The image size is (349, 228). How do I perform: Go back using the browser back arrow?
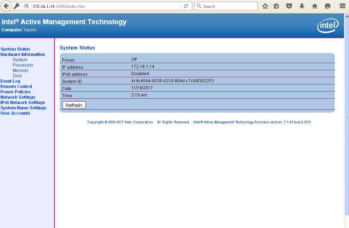pyautogui.click(x=6, y=6)
